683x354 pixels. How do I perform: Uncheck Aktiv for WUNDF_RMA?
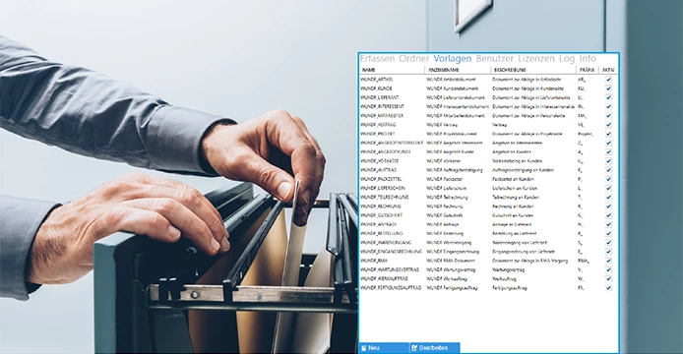(608, 261)
